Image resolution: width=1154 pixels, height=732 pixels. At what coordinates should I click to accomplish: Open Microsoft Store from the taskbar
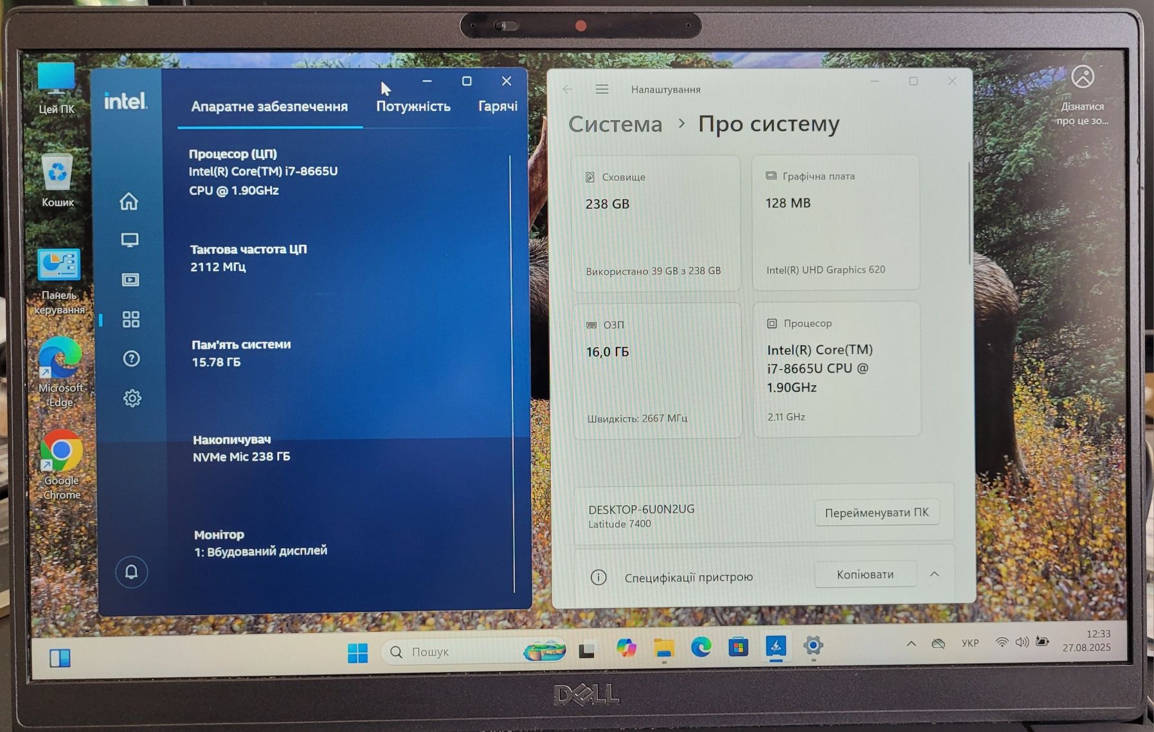click(x=738, y=647)
